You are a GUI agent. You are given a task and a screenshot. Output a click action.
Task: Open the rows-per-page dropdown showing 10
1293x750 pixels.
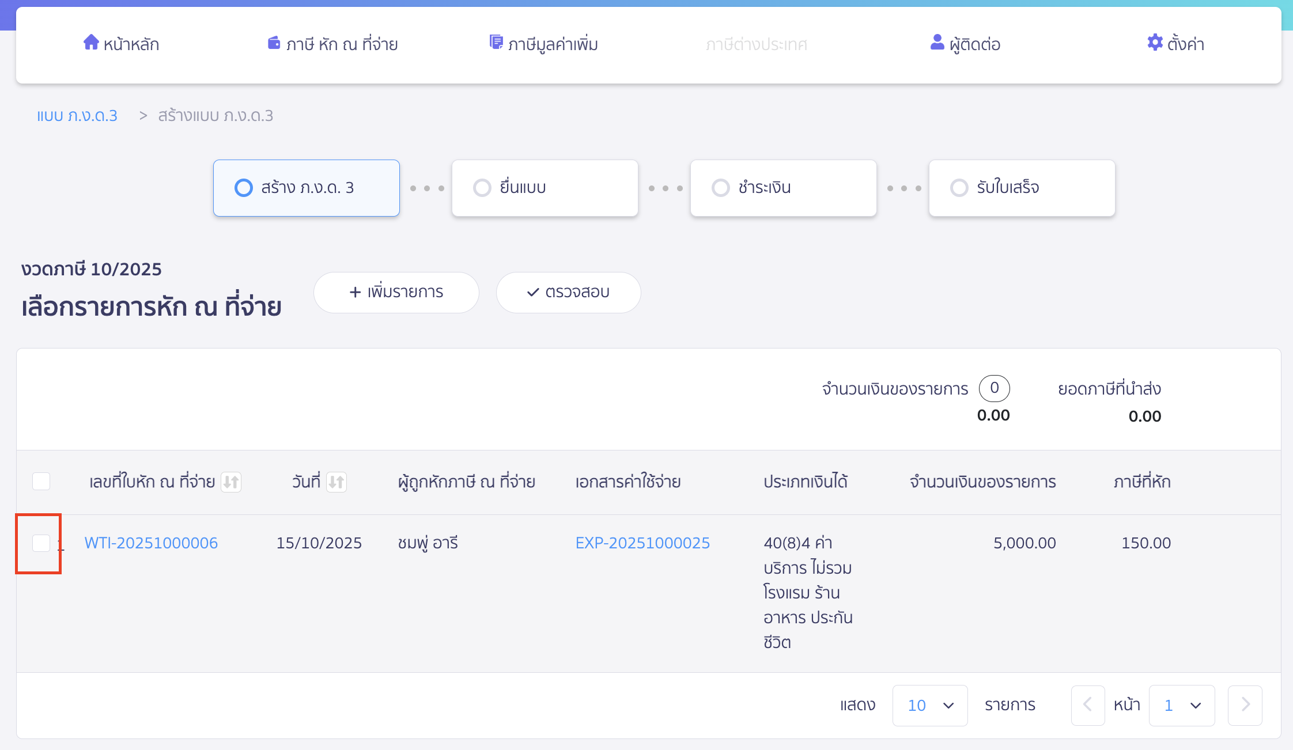click(929, 705)
